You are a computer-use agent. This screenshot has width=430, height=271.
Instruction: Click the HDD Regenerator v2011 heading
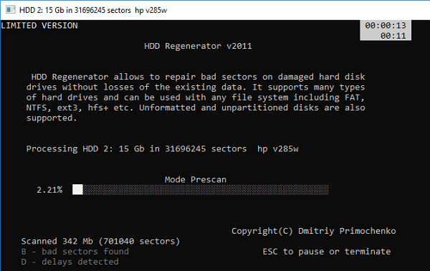pyautogui.click(x=198, y=46)
